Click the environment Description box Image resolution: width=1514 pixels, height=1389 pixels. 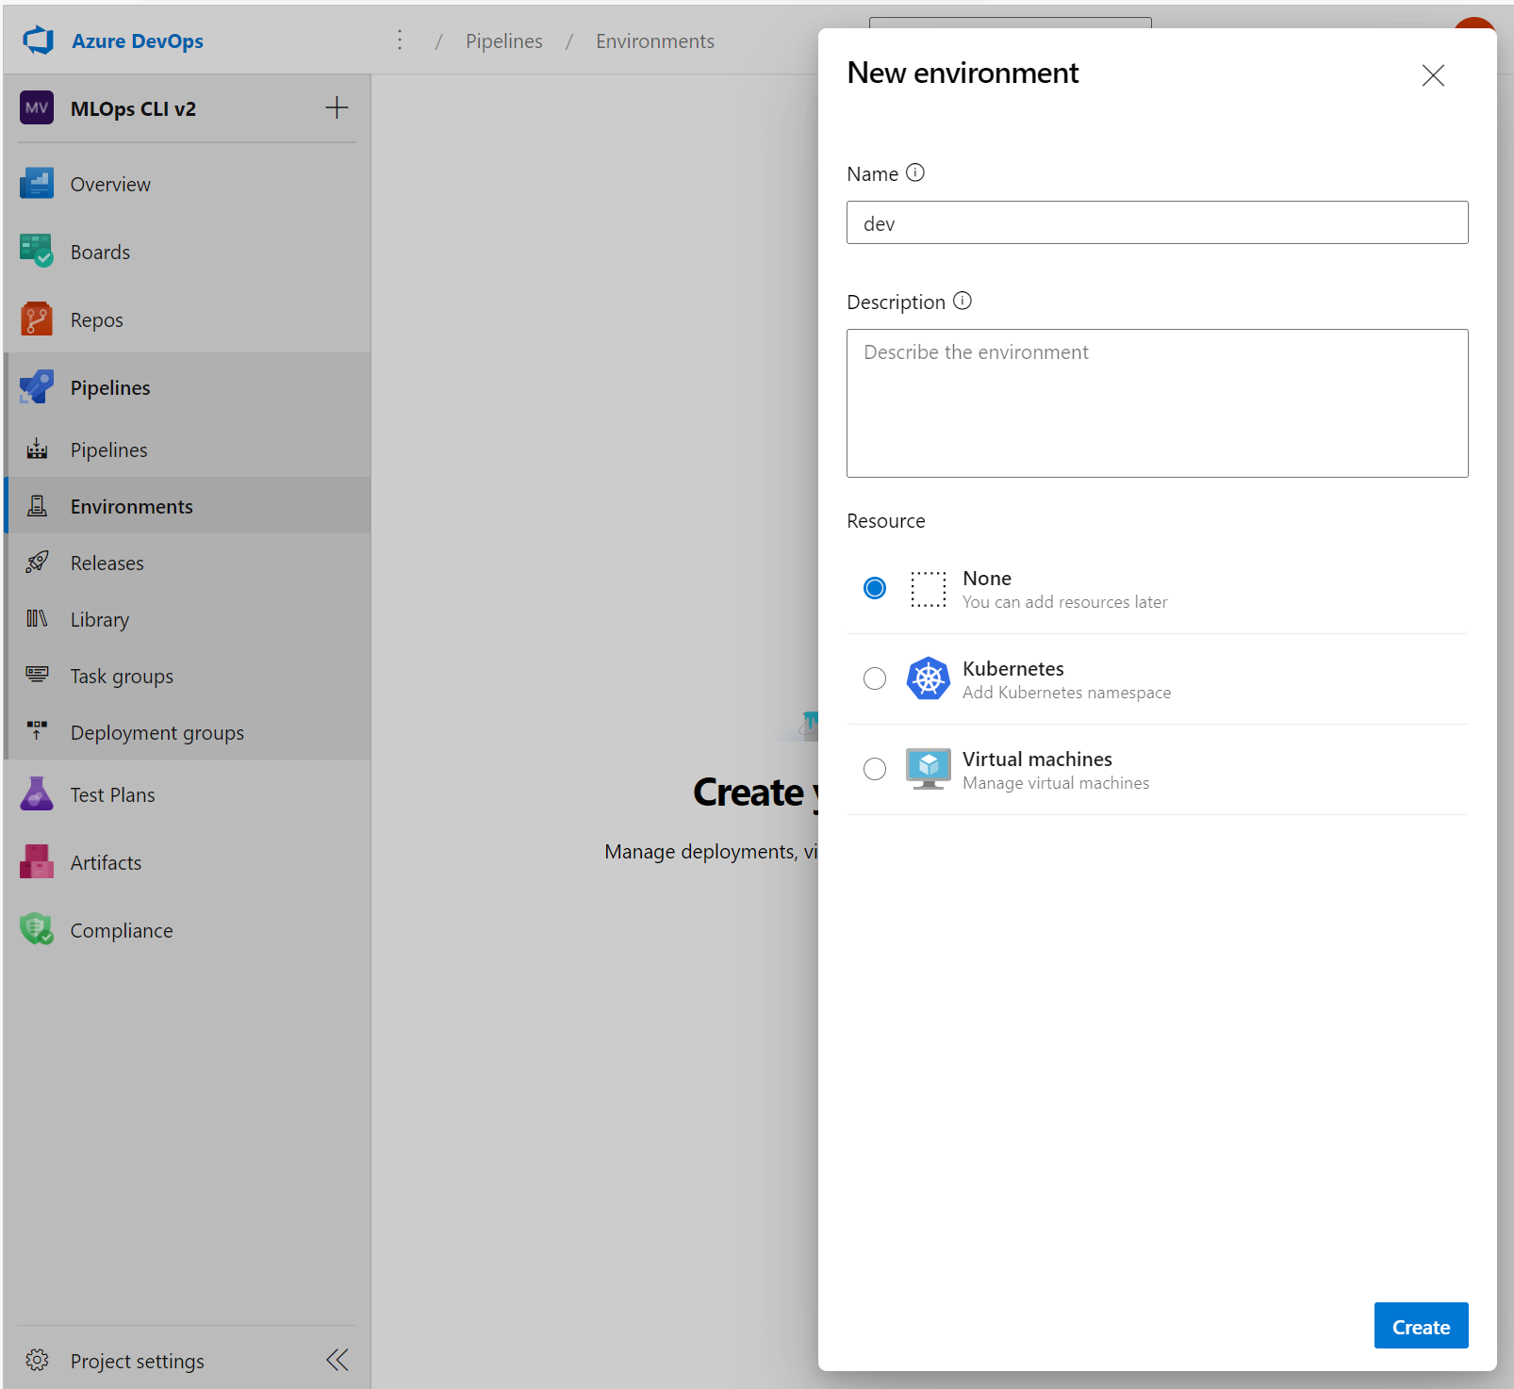[x=1157, y=403]
